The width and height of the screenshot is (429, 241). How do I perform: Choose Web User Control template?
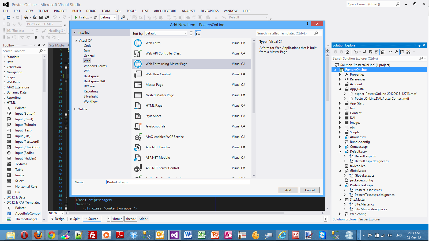(x=191, y=74)
